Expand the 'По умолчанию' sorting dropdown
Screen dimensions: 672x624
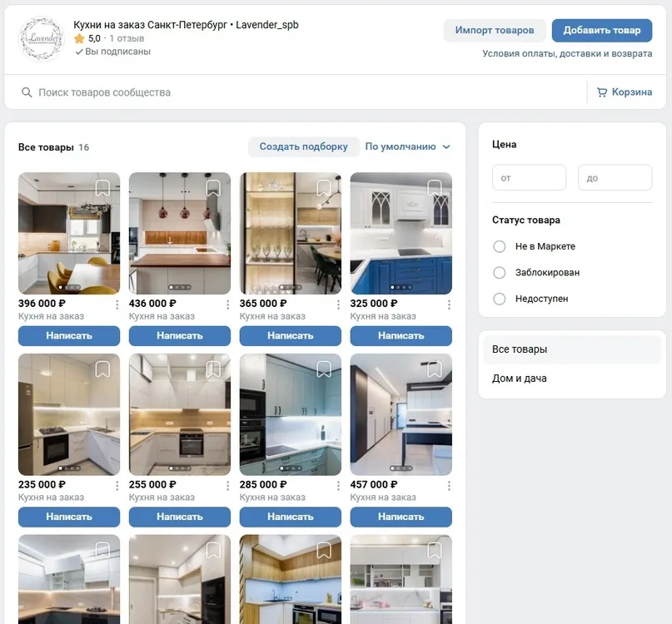[407, 147]
